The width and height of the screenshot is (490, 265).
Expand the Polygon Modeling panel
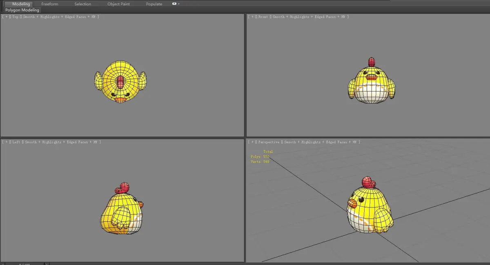(x=22, y=10)
